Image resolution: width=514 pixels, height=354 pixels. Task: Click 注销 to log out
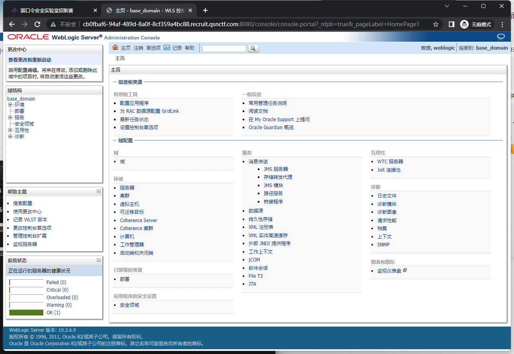click(x=138, y=48)
